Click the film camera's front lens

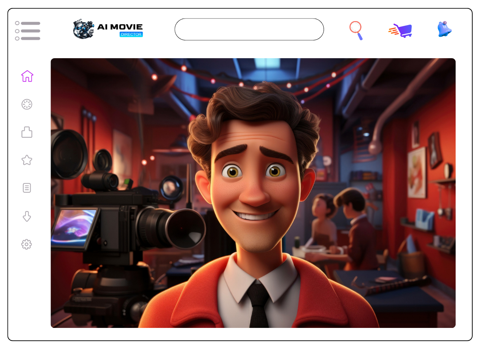coord(186,229)
